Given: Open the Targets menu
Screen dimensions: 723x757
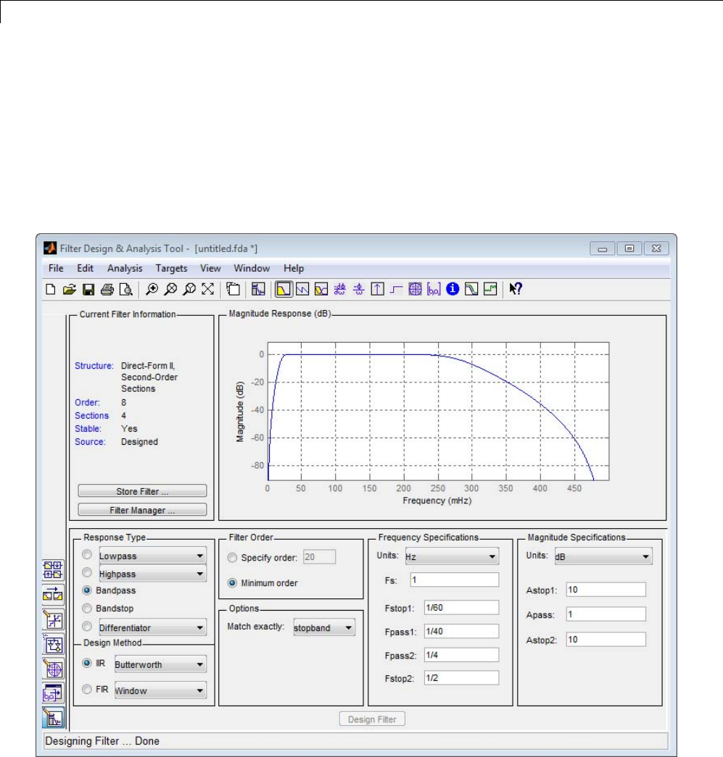Looking at the screenshot, I should click(171, 268).
